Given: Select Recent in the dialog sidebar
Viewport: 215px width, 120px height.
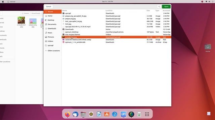Looking at the screenshot, I should pyautogui.click(x=53, y=12).
